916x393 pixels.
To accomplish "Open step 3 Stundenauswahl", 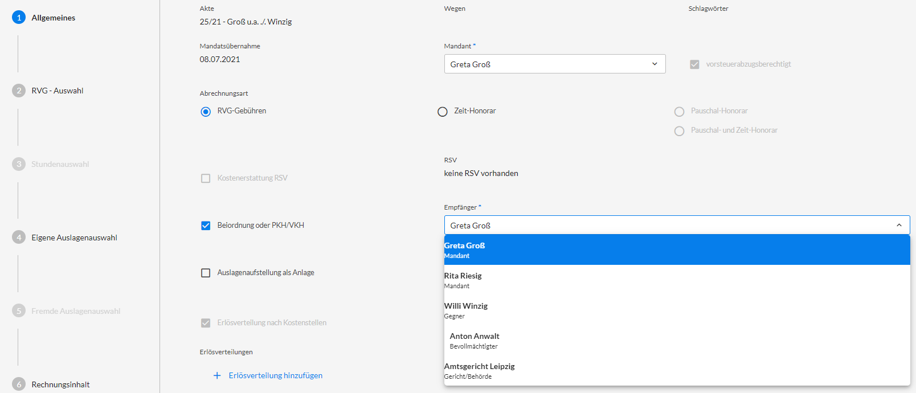I will click(x=51, y=164).
